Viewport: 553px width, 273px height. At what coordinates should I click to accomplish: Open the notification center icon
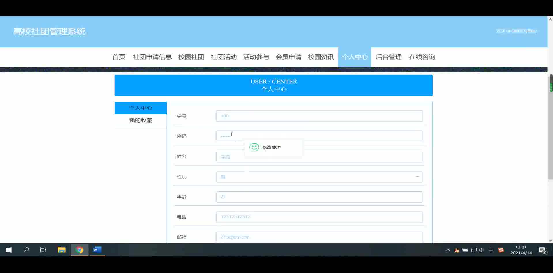pyautogui.click(x=542, y=251)
